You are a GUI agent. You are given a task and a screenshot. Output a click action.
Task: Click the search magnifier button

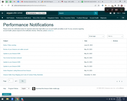pos(96,13)
